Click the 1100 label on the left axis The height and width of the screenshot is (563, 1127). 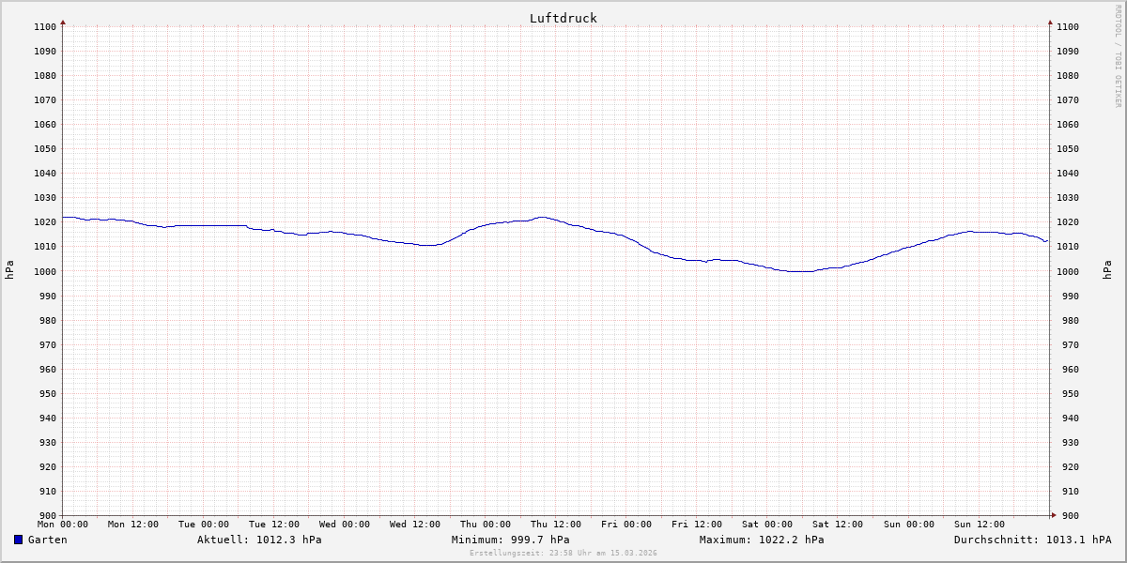coord(46,26)
